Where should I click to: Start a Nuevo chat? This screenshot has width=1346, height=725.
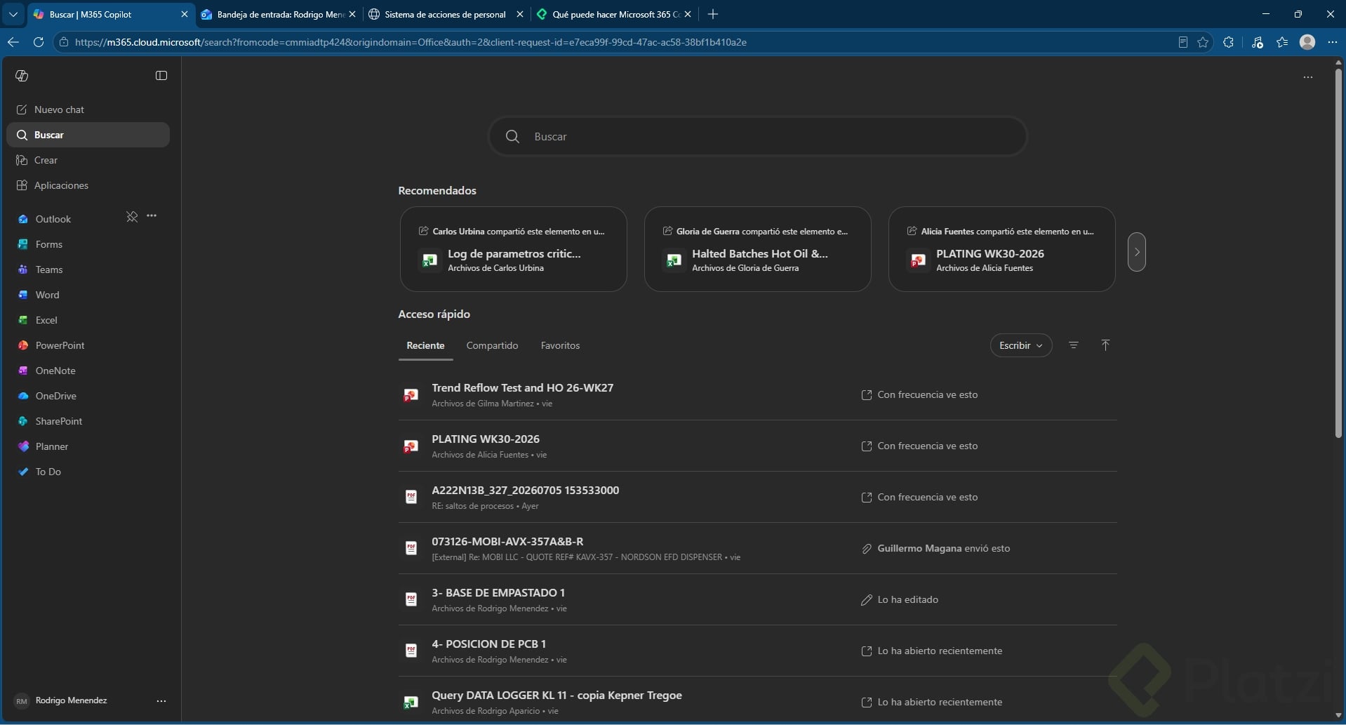click(88, 109)
